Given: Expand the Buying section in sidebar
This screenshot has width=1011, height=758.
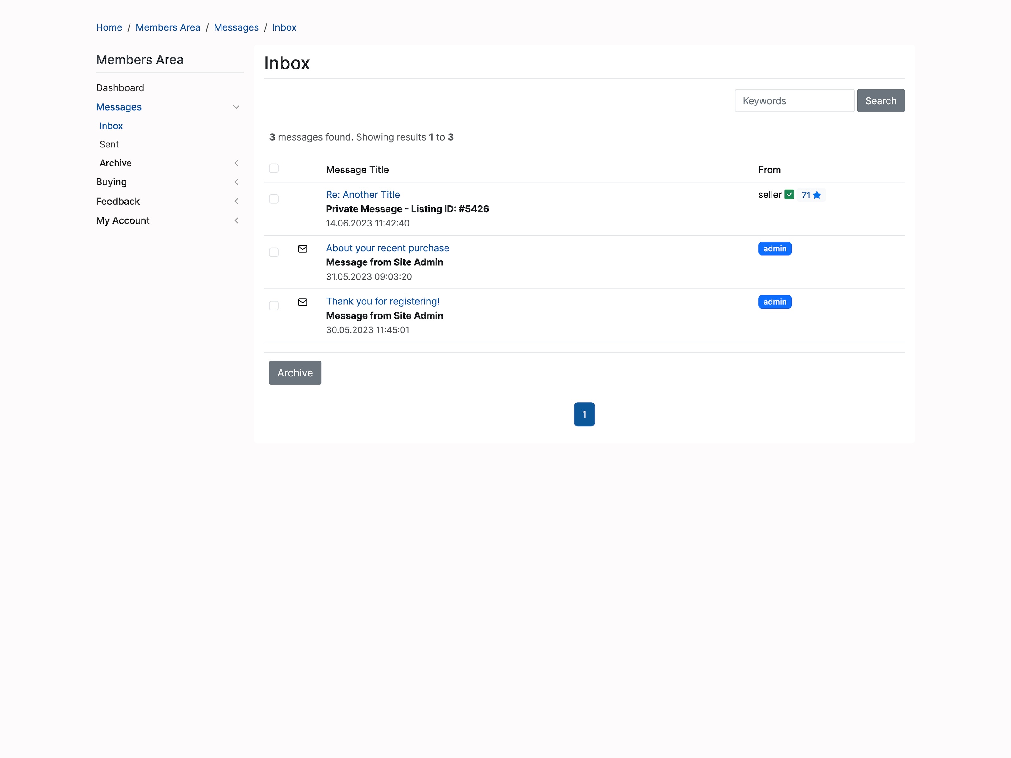Looking at the screenshot, I should [x=236, y=182].
